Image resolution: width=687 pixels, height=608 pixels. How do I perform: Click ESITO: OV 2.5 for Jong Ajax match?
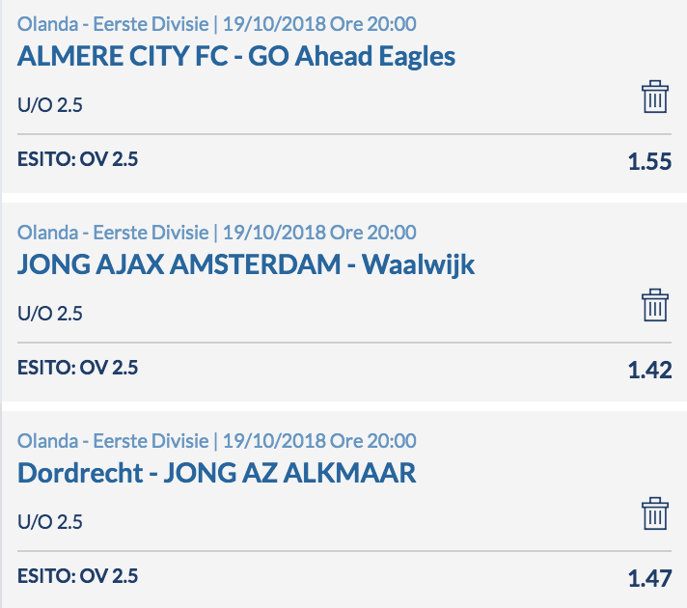[x=77, y=368]
